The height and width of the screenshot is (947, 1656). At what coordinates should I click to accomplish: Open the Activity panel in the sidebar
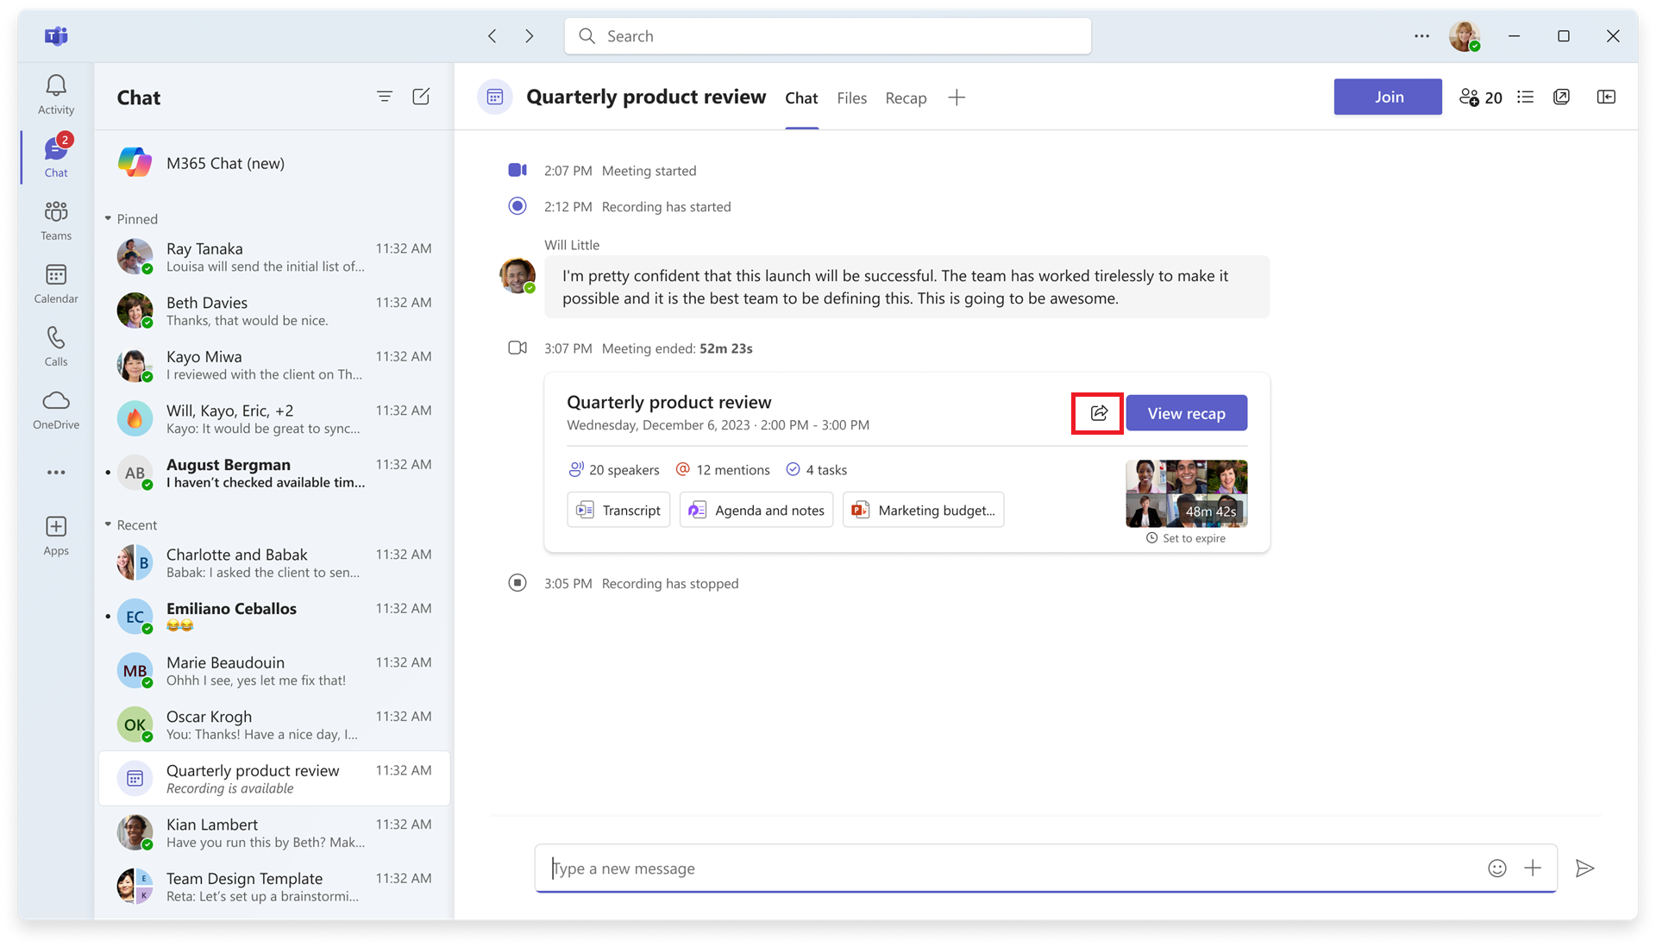click(x=55, y=93)
